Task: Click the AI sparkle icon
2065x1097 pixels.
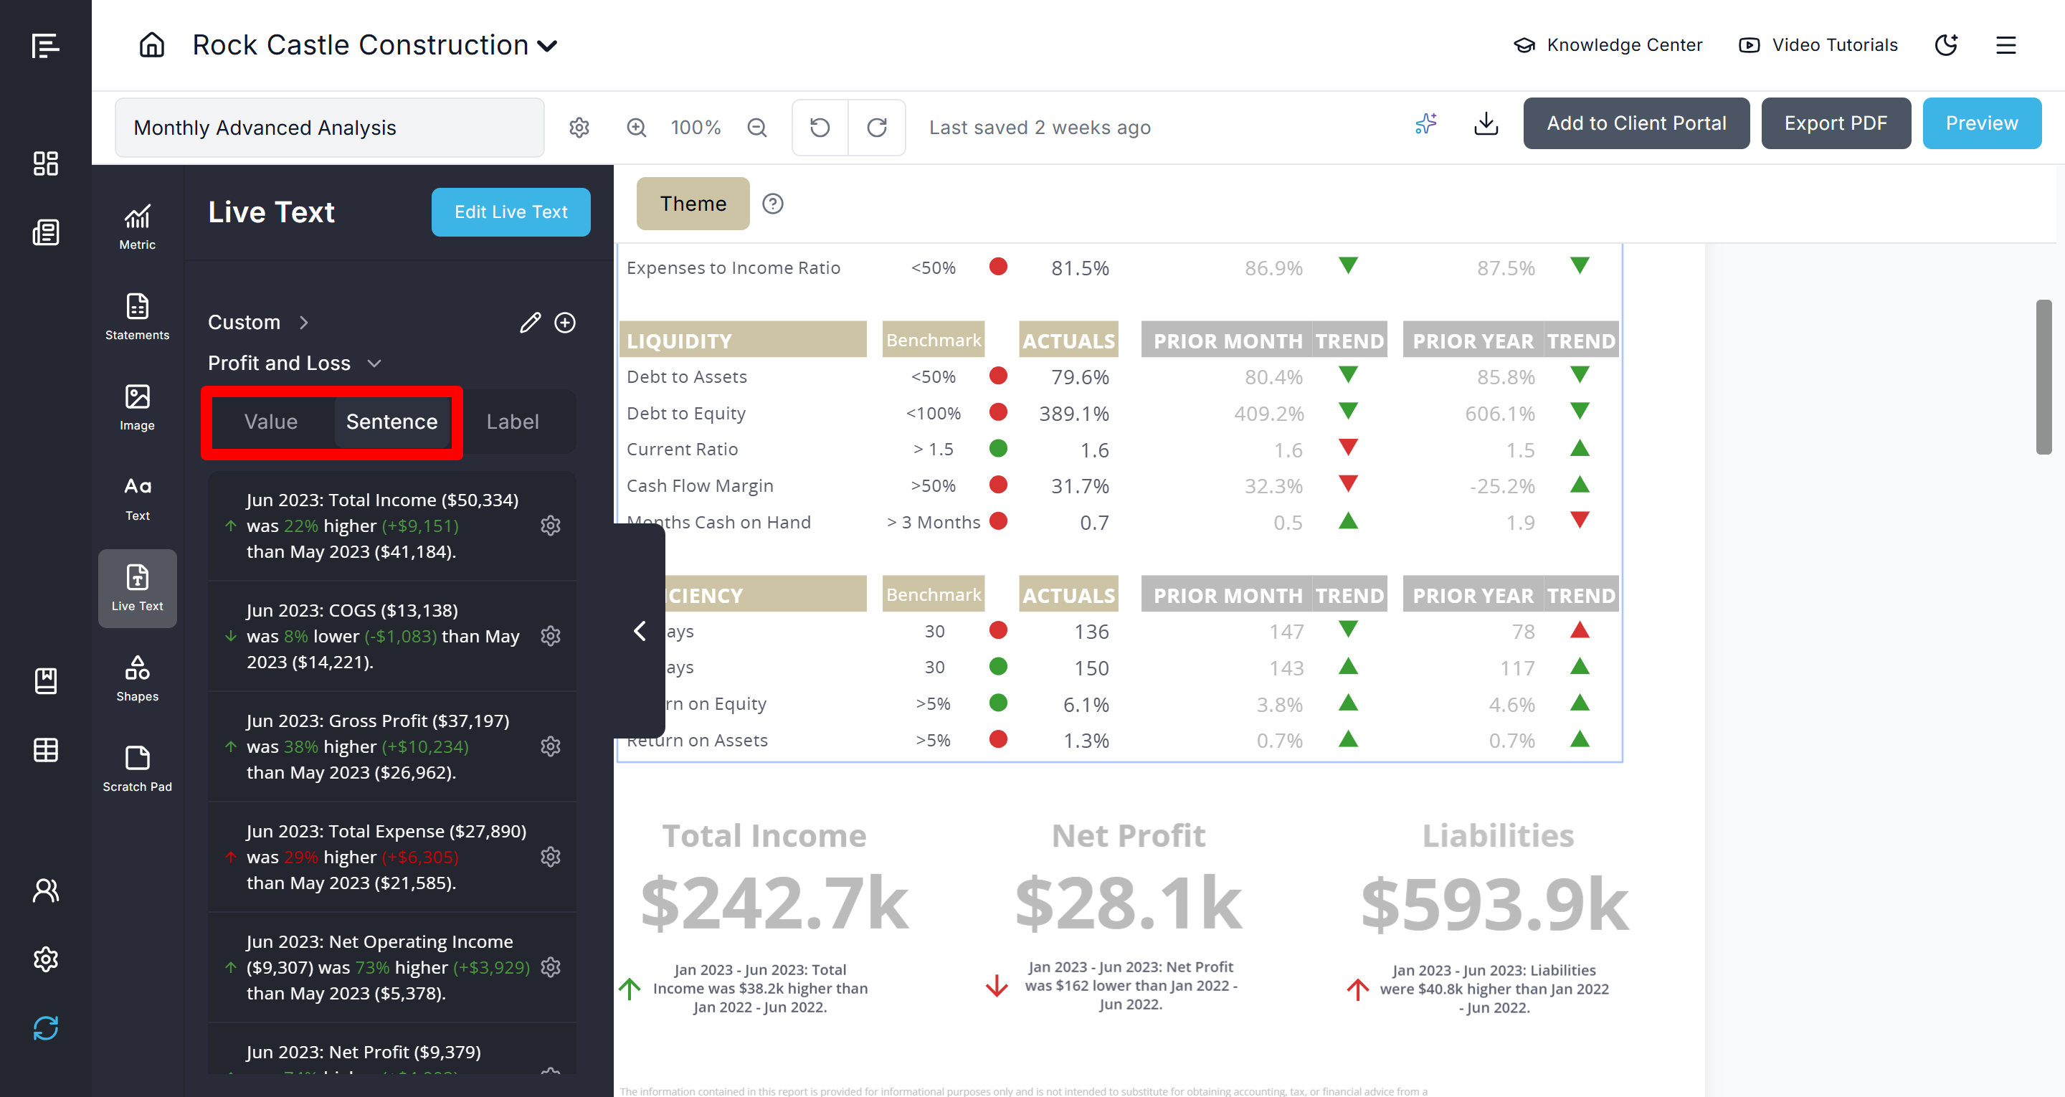Action: pos(1426,123)
